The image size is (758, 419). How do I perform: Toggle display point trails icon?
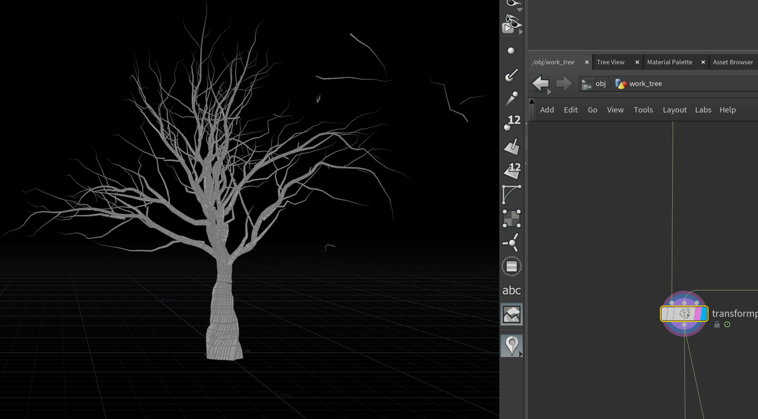[512, 99]
